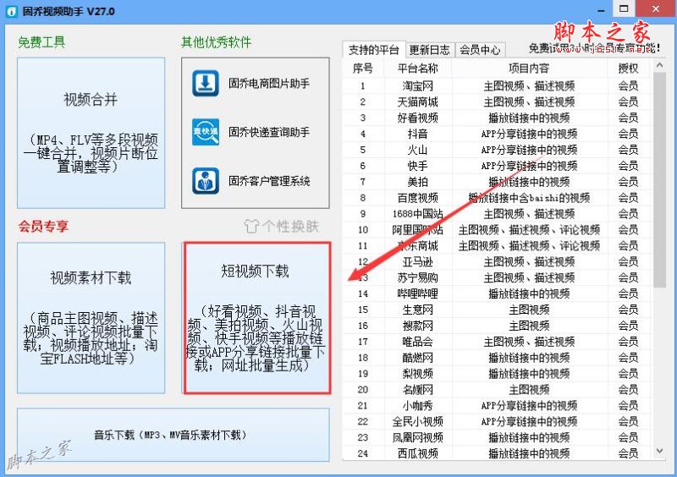
Task: Click 会员 cell in 淘宝网 row
Action: click(628, 86)
